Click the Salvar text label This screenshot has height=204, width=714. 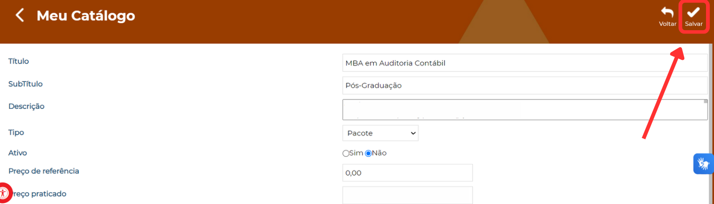pyautogui.click(x=694, y=24)
